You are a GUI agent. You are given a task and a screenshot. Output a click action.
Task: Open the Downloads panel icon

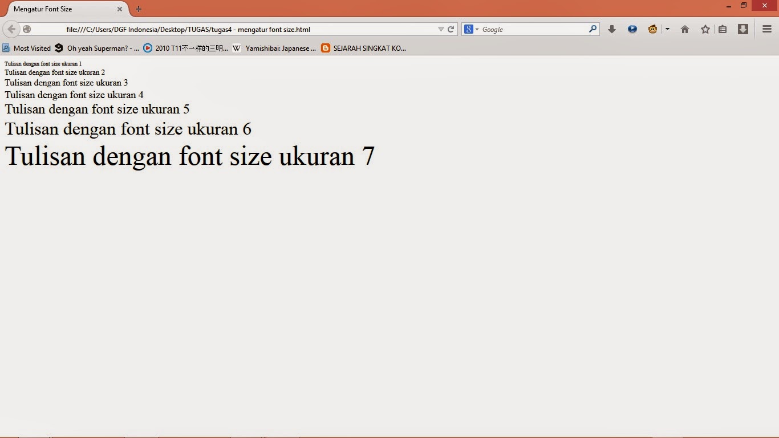point(612,29)
